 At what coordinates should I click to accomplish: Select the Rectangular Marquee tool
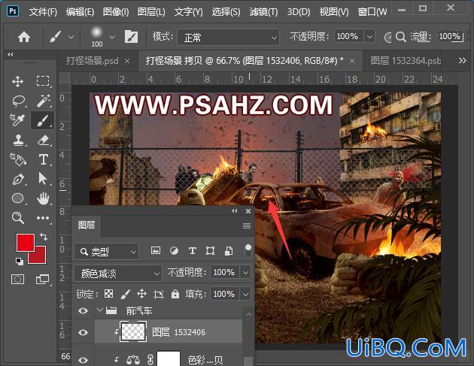[43, 81]
